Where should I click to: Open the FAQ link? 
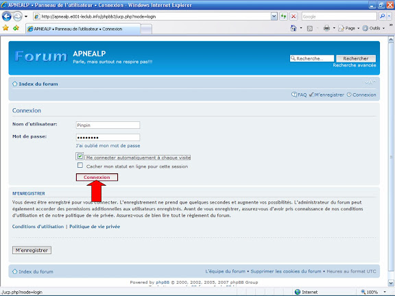[299, 95]
